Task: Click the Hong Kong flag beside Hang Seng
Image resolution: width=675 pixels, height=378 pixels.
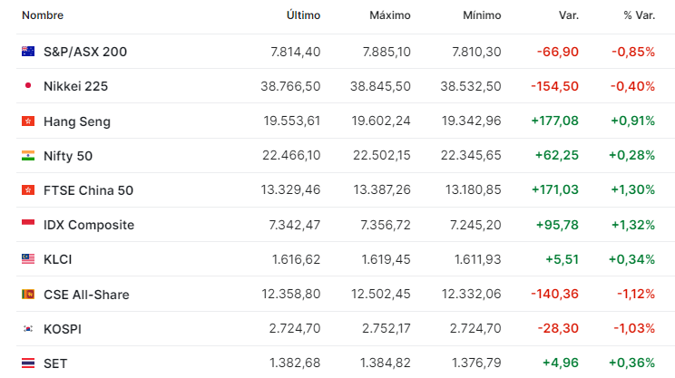Action: tap(28, 121)
